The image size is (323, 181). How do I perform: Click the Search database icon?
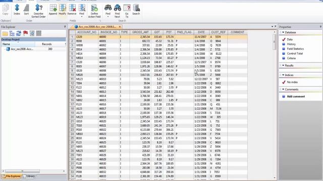tap(136, 10)
